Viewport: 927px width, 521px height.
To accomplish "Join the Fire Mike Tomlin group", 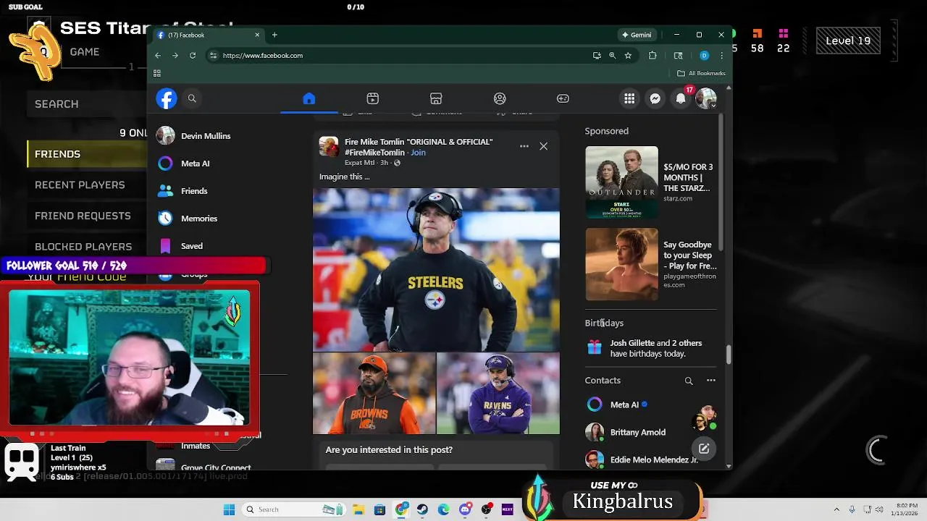I will (x=418, y=153).
